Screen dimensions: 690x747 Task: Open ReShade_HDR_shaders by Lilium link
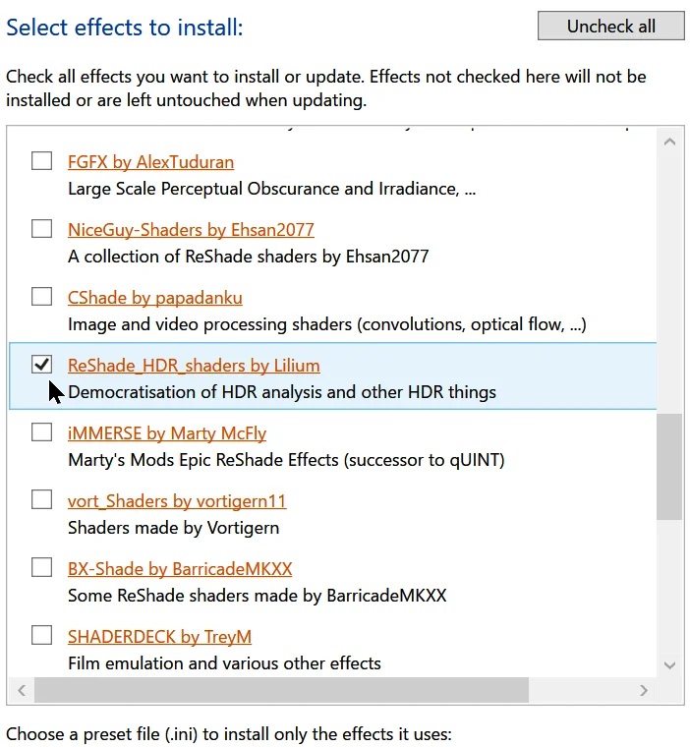[194, 366]
